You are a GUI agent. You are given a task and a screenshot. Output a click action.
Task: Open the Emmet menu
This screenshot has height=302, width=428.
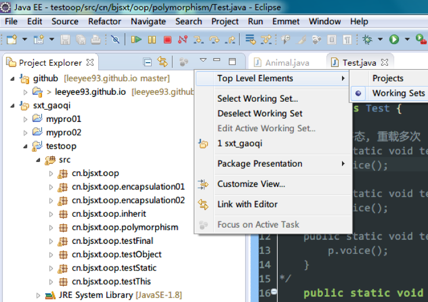click(x=286, y=21)
